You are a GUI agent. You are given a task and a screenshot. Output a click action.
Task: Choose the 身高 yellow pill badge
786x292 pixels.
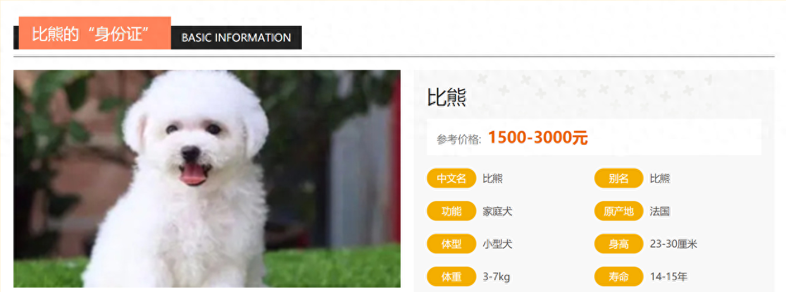coord(619,244)
